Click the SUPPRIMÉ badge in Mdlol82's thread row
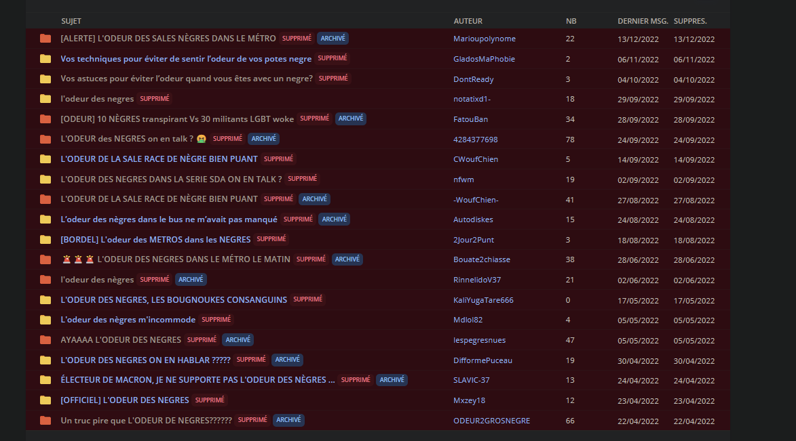This screenshot has width=796, height=441. tap(216, 319)
